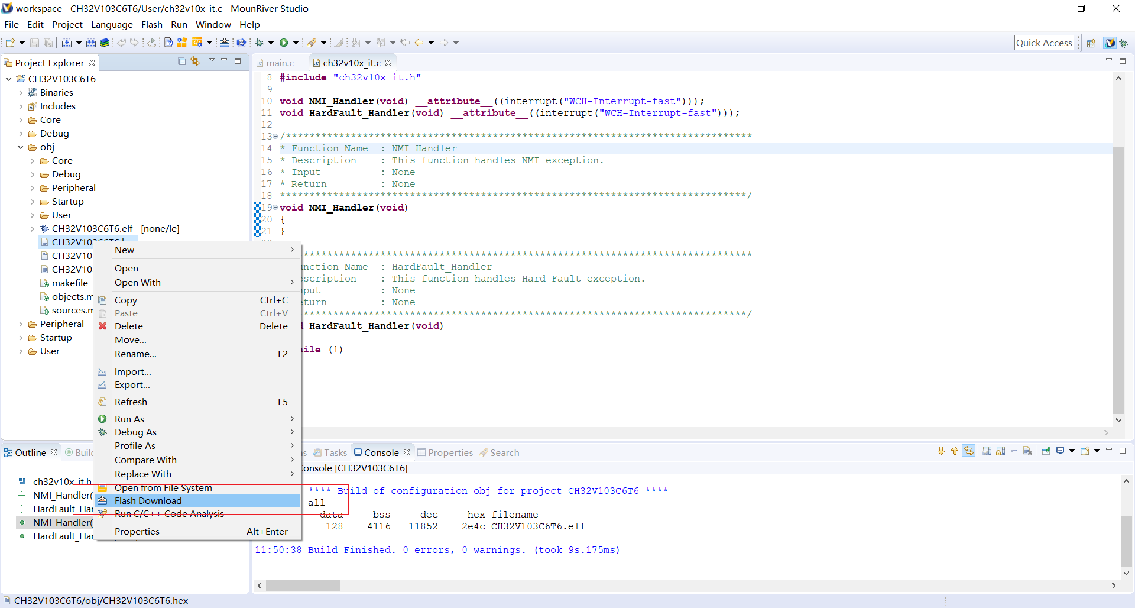Collapse the obj folder in Project Explorer

point(20,147)
